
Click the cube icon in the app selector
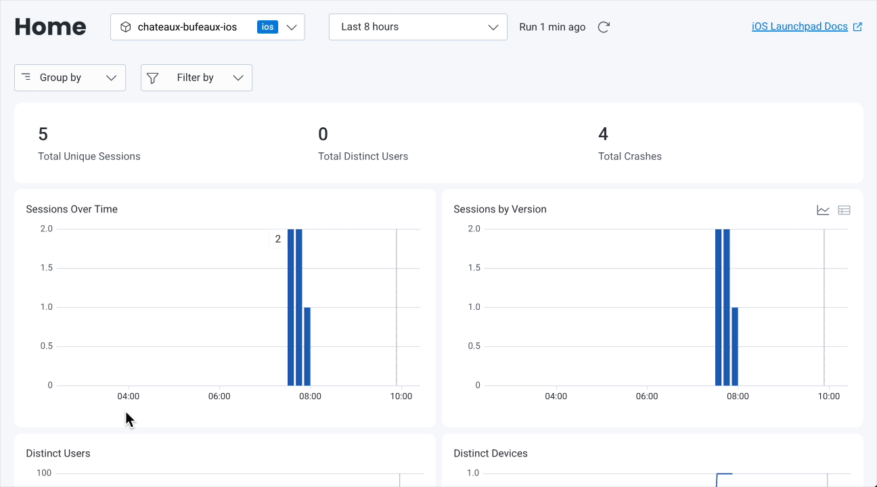[125, 27]
